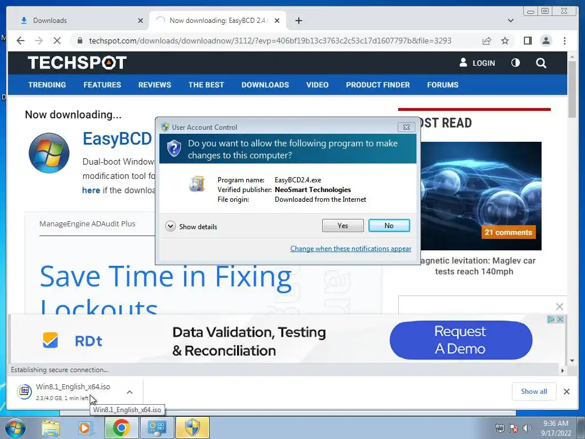Open REVIEWS menu item
The height and width of the screenshot is (439, 585).
154,85
